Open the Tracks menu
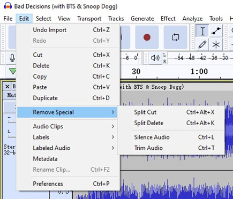The height and width of the screenshot is (199, 233). pyautogui.click(x=116, y=19)
